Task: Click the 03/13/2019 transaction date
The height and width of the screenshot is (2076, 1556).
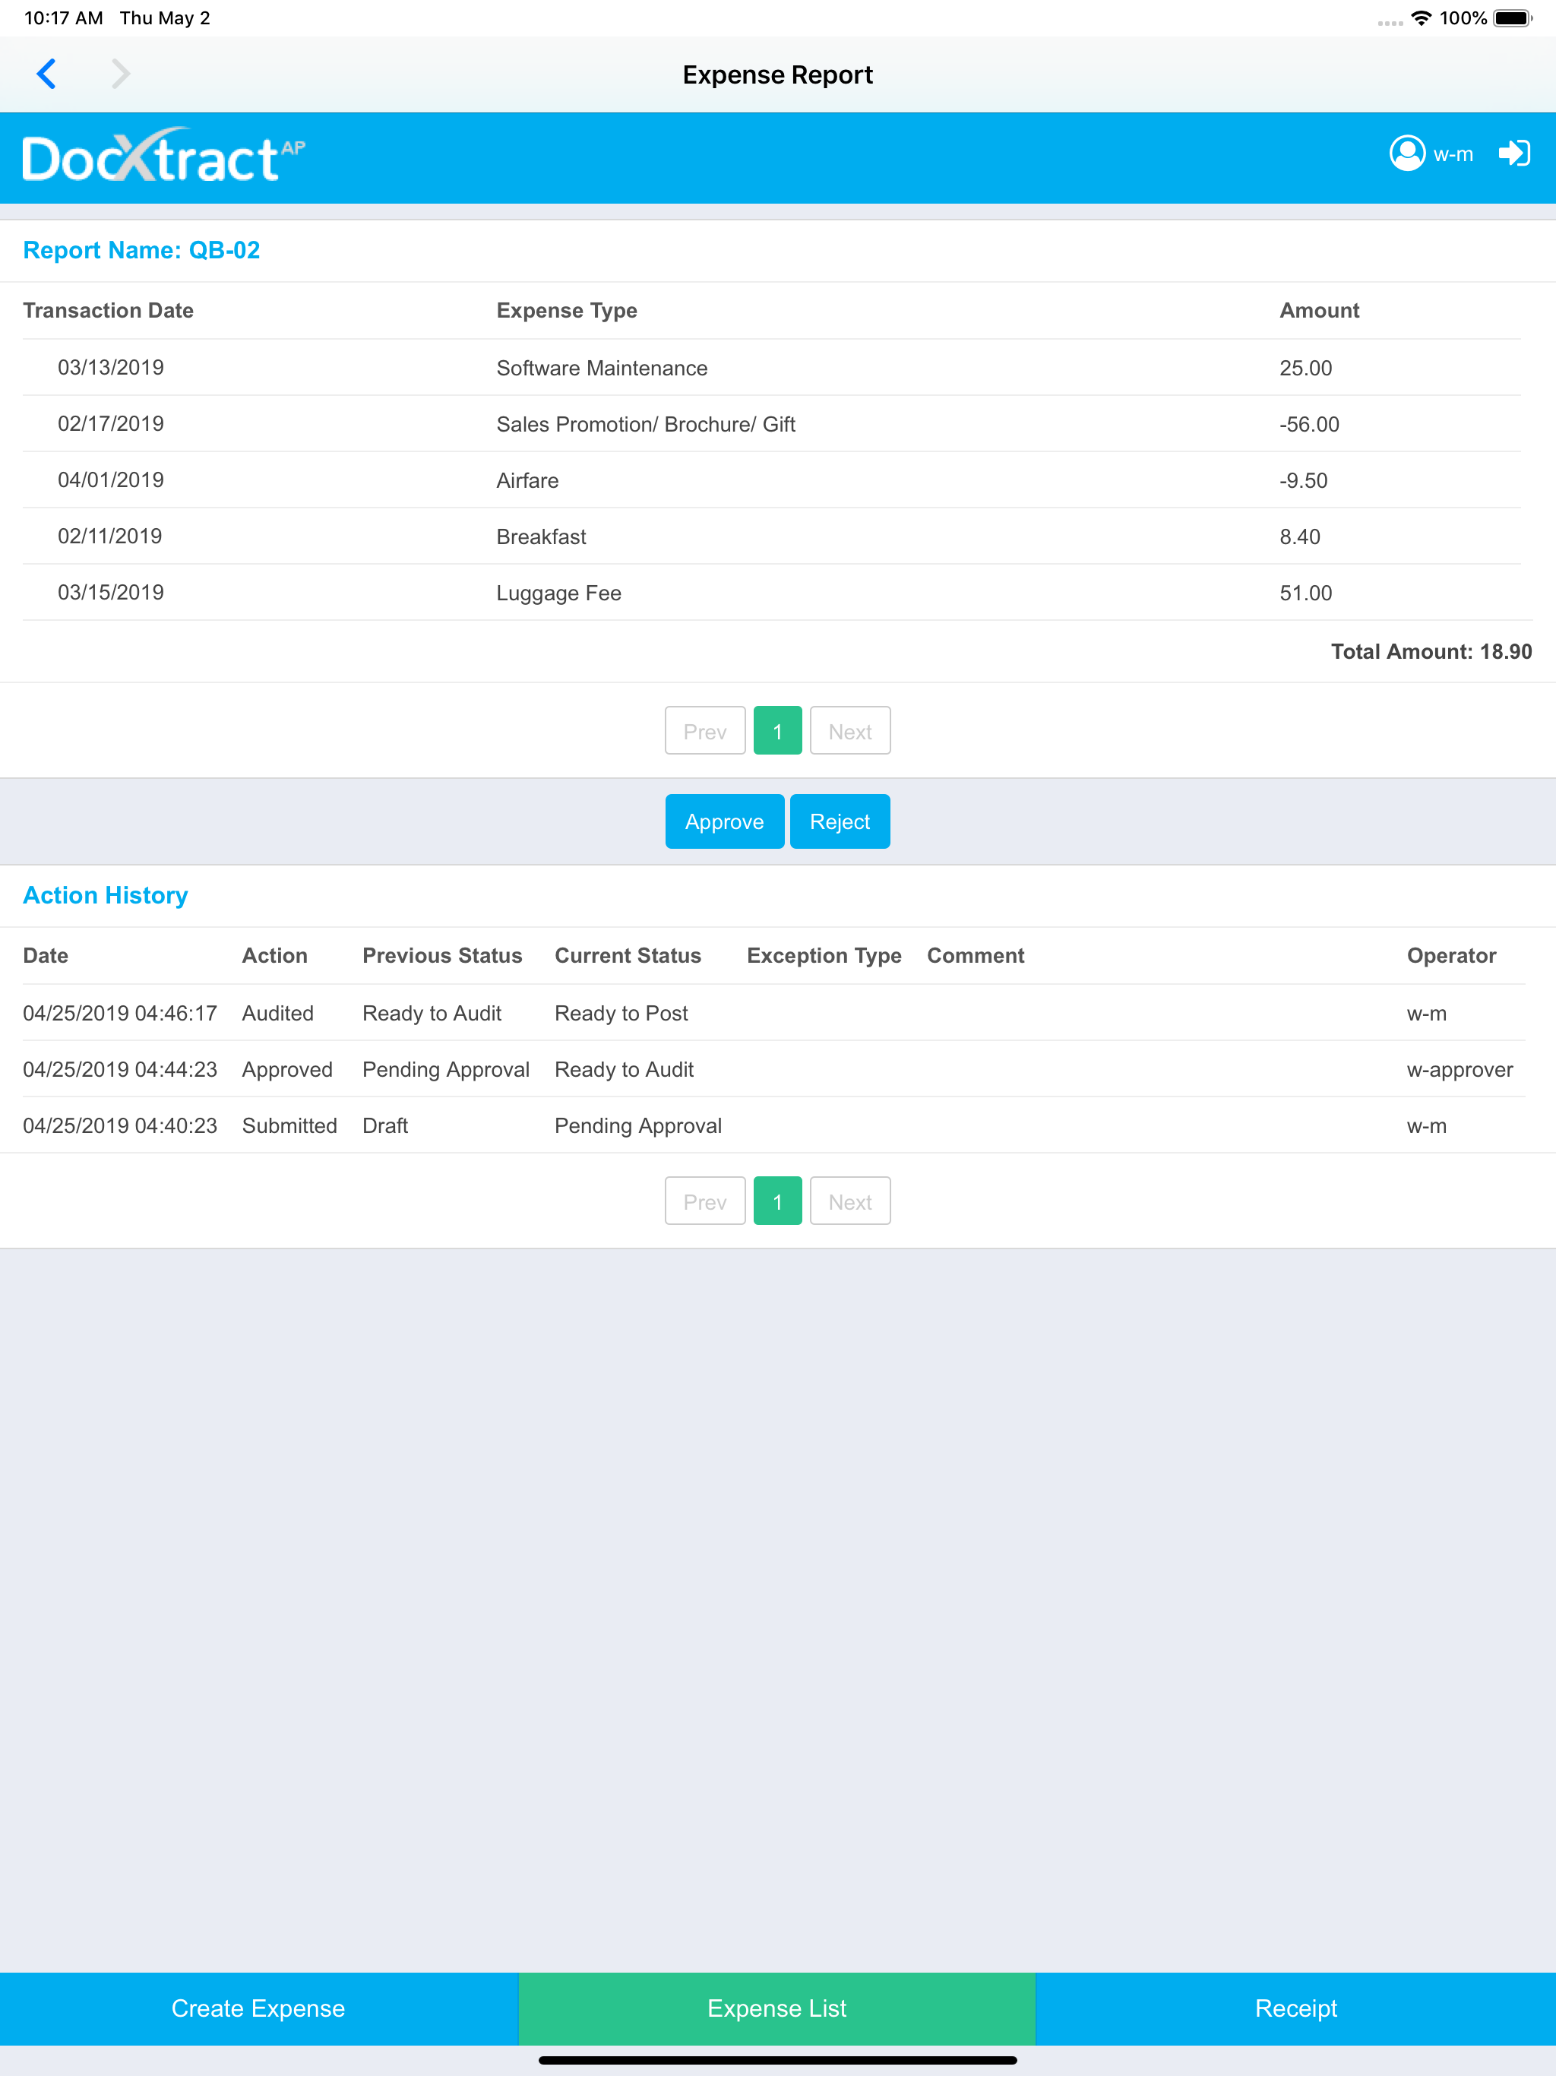Action: click(111, 367)
